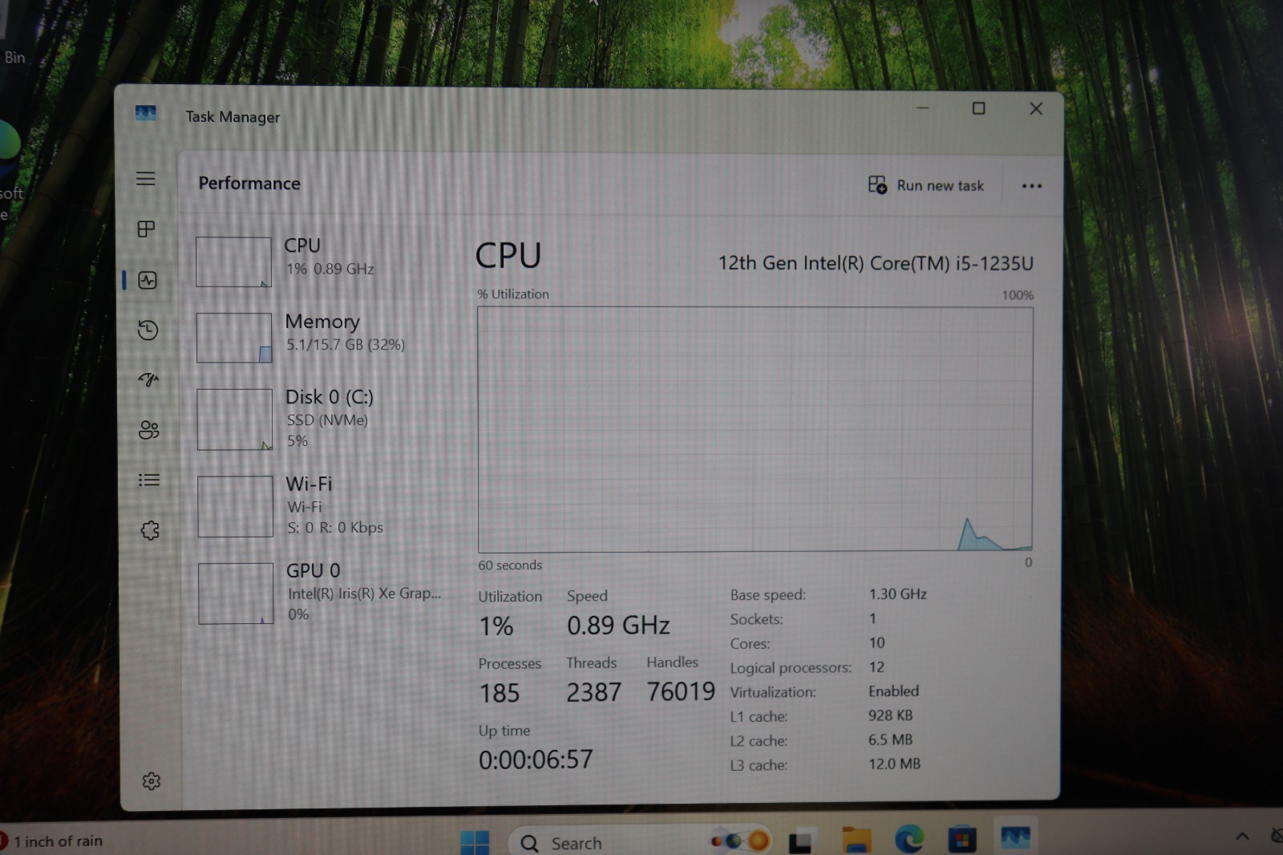Click the Wi-Fi mini graph thumbnail

[236, 506]
